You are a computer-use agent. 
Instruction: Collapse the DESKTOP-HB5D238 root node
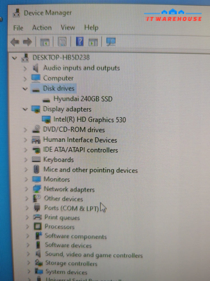point(15,58)
